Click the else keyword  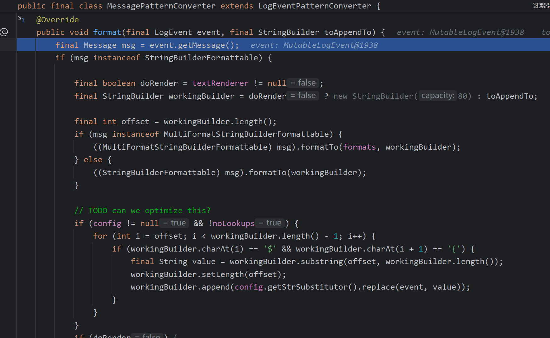93,160
